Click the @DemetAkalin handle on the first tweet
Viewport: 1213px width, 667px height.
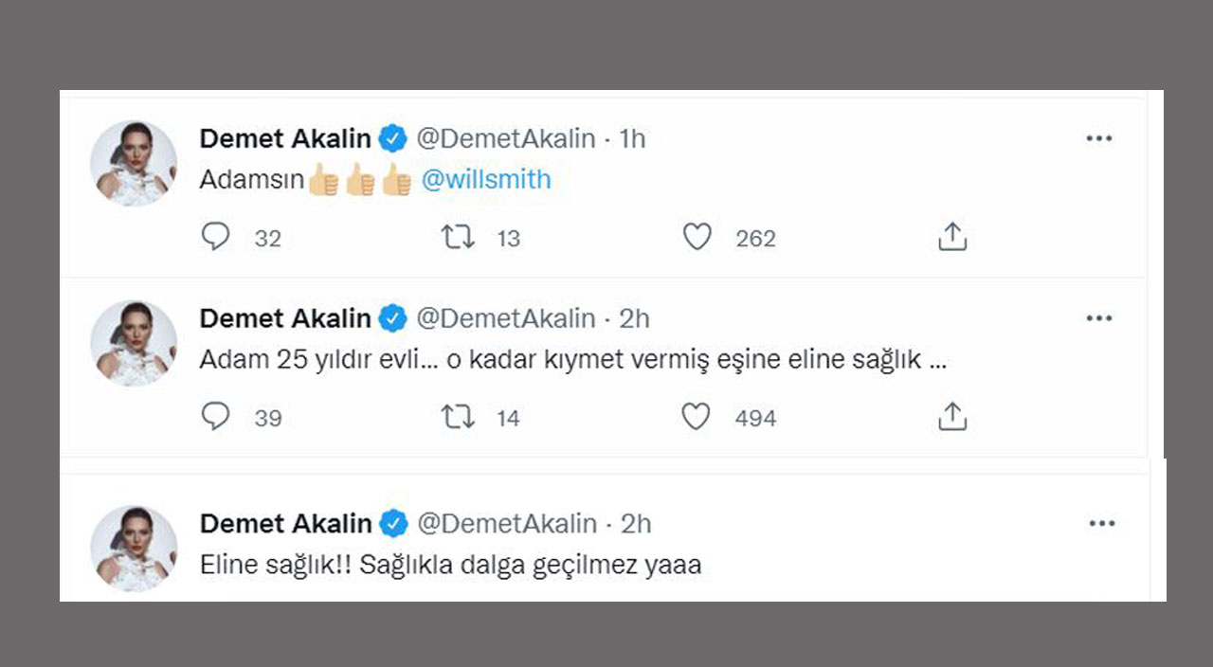pos(508,138)
